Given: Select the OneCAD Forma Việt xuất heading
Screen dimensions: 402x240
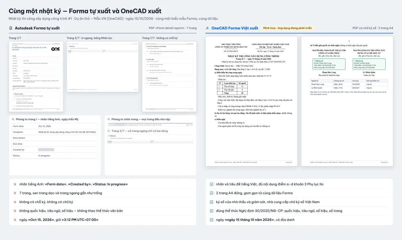Looking at the screenshot, I should point(235,28).
